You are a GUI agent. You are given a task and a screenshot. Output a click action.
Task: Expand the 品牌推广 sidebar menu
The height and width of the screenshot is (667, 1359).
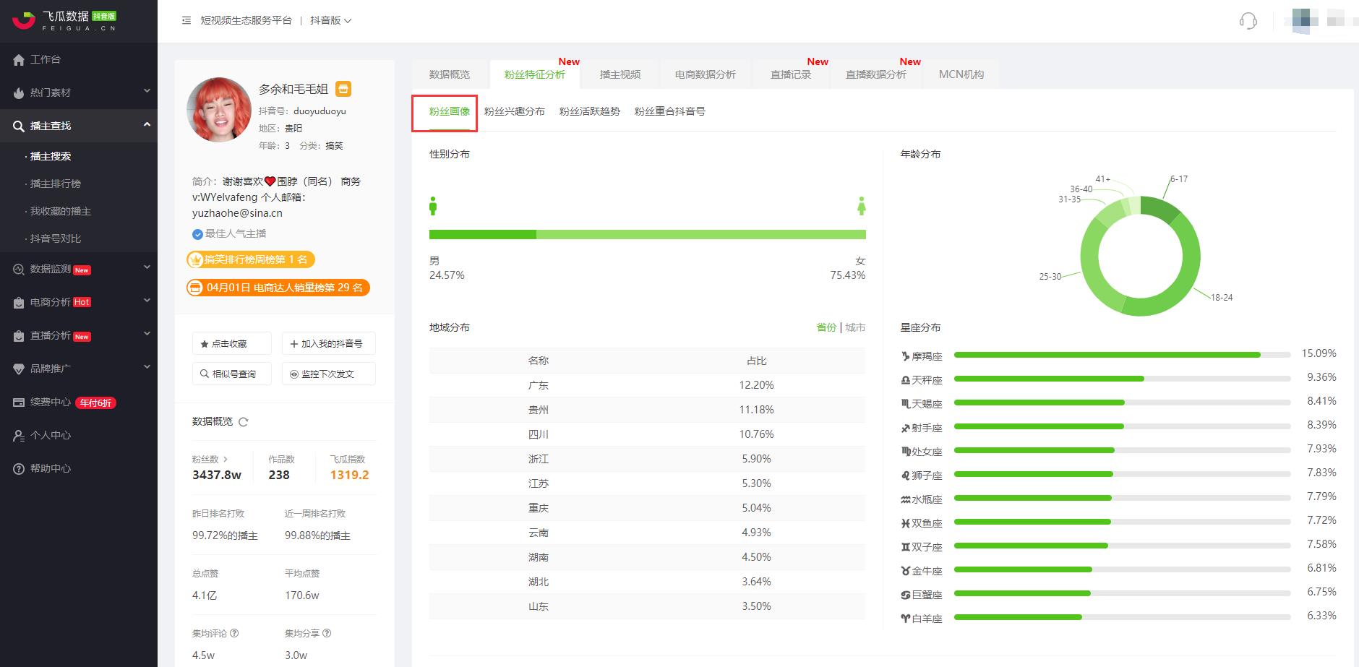pyautogui.click(x=147, y=367)
